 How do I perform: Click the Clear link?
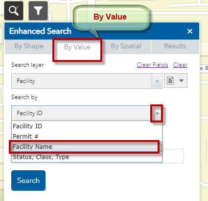(180, 65)
